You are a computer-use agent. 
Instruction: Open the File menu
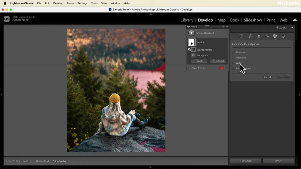[39, 3]
